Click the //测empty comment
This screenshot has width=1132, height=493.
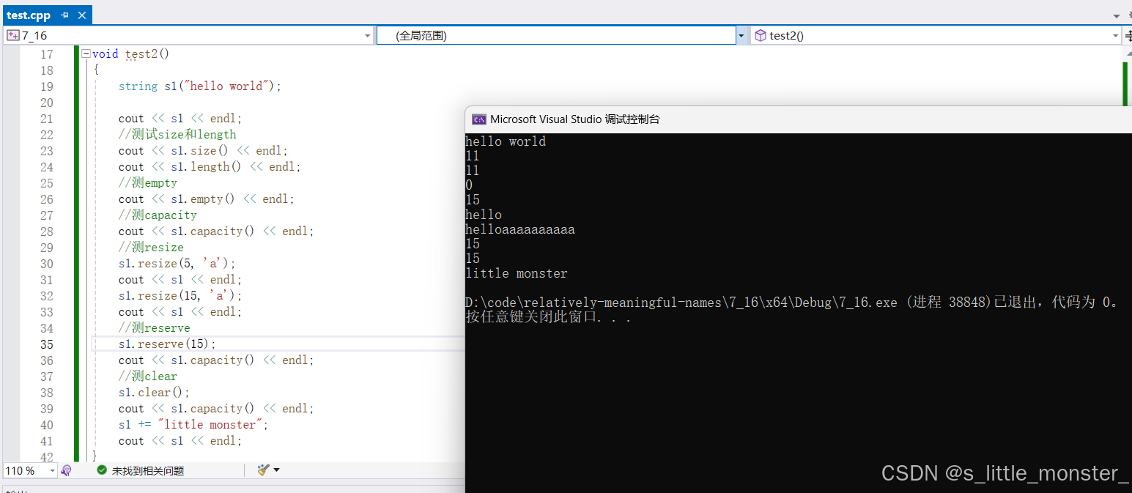pyautogui.click(x=148, y=183)
